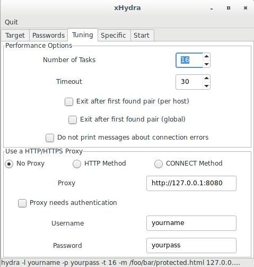
Task: Select the No Proxy radio option
Action: [9, 164]
